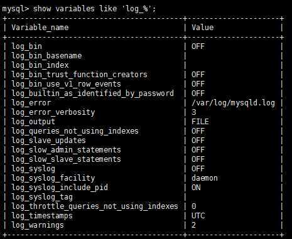The width and height of the screenshot is (292, 239).
Task: Click the log_warnings variable name
Action: coord(38,225)
